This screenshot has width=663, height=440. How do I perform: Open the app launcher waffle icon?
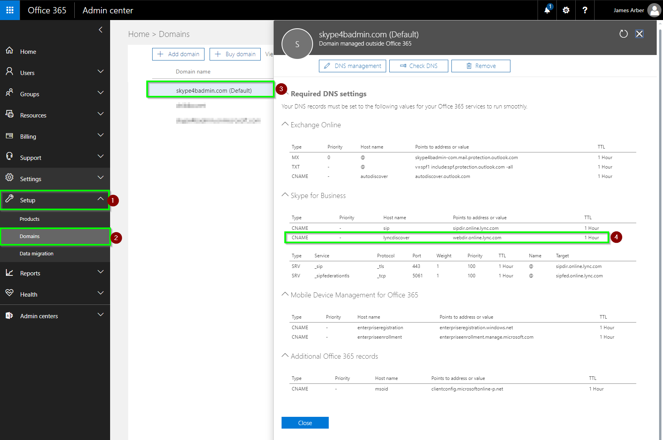tap(10, 10)
